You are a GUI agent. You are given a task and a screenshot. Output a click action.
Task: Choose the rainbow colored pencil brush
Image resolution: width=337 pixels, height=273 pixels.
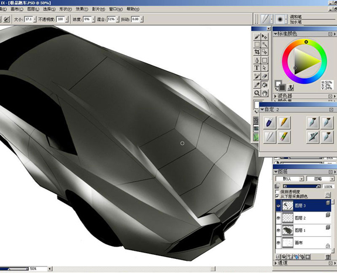pos(284,137)
